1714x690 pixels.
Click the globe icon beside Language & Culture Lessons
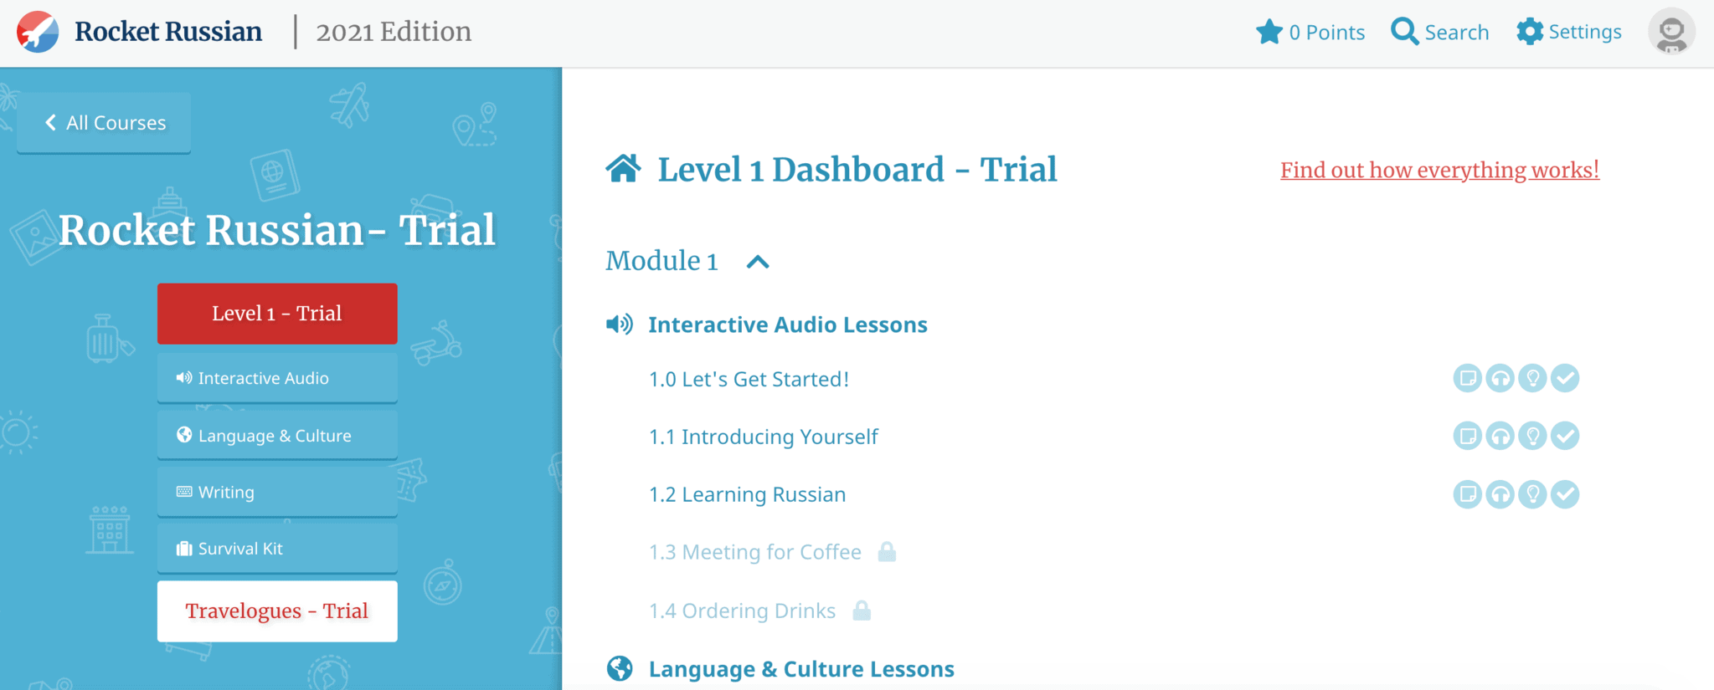click(x=619, y=668)
